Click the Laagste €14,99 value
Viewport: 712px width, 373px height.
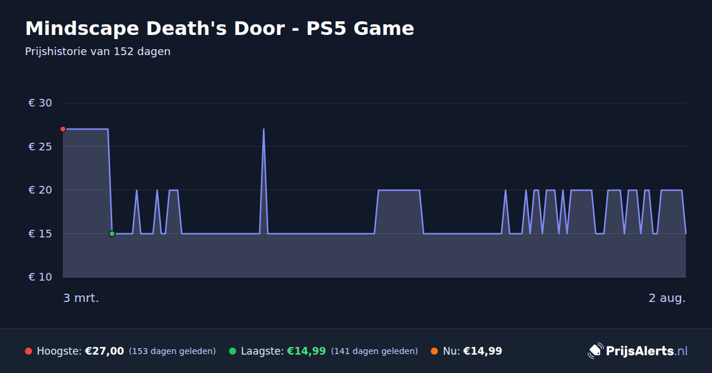click(306, 351)
